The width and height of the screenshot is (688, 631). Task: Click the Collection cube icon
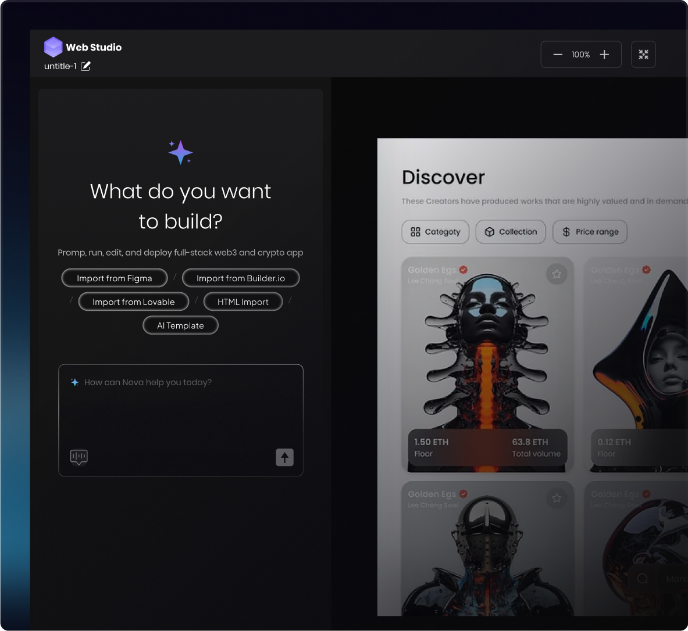tap(490, 231)
